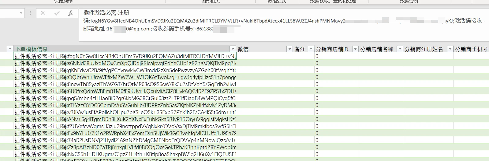
Task: Select the cell with code starting Ex9hYLuJ/7K1
Action: [125, 133]
